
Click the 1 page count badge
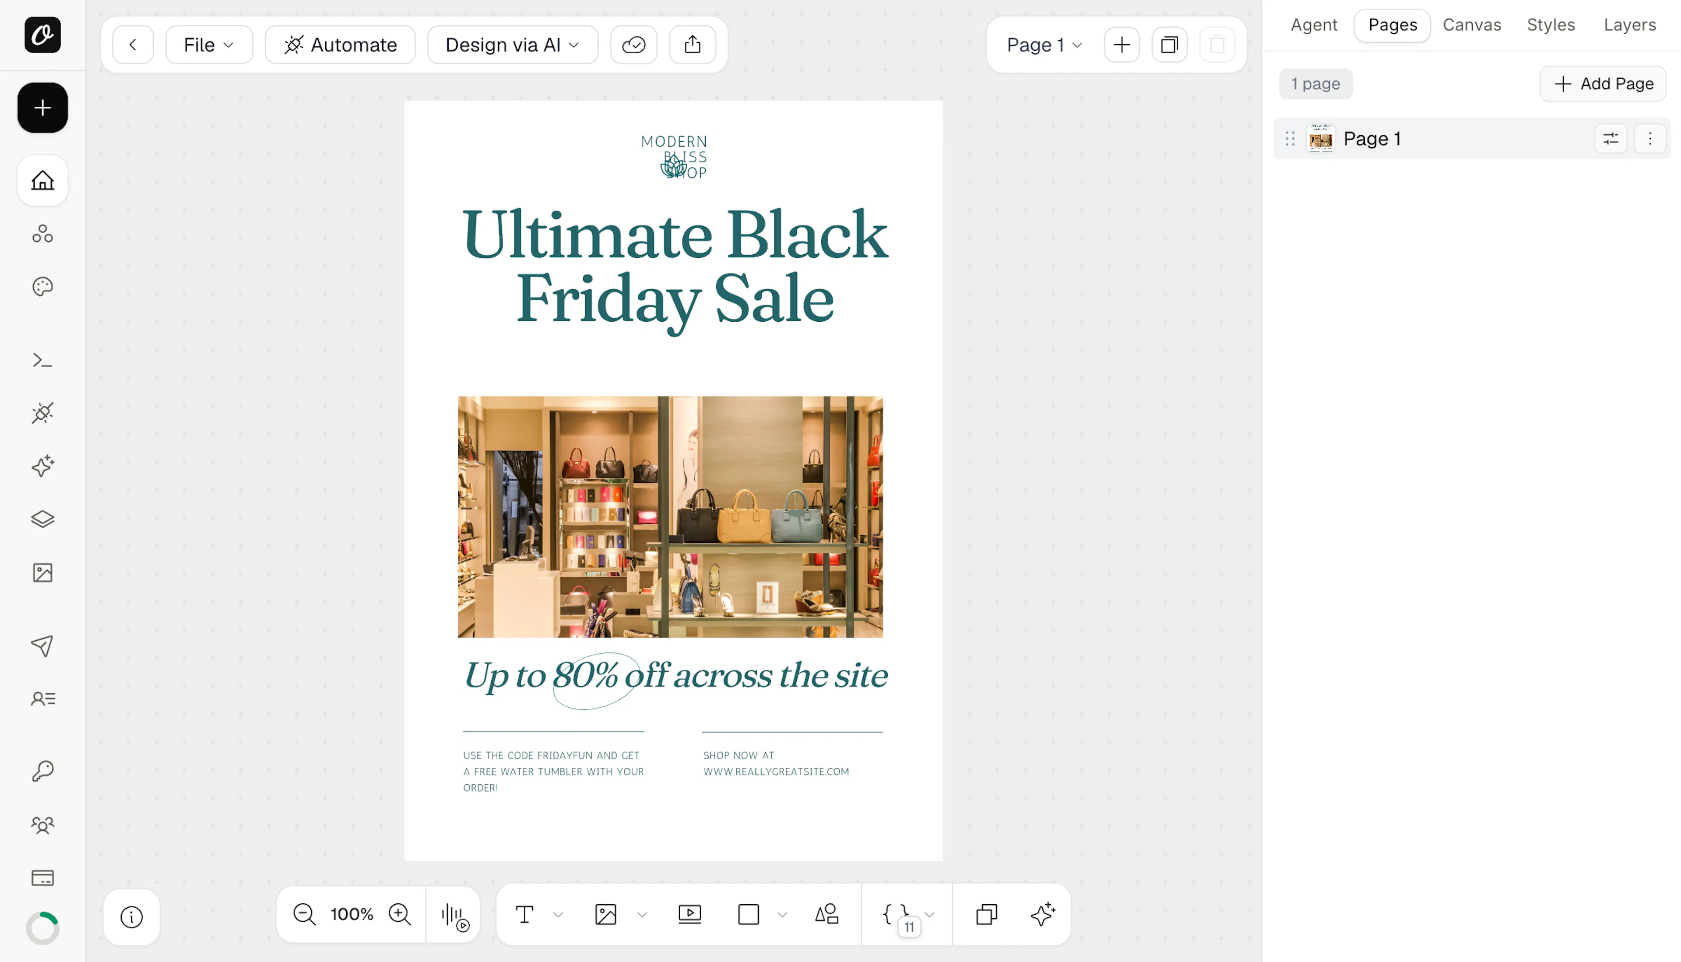1315,84
